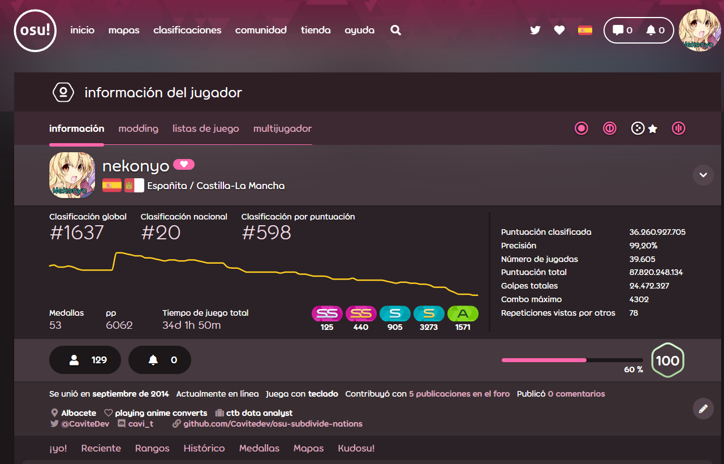Jump to ¡yo! section
Screen dimensions: 724x464
58,448
